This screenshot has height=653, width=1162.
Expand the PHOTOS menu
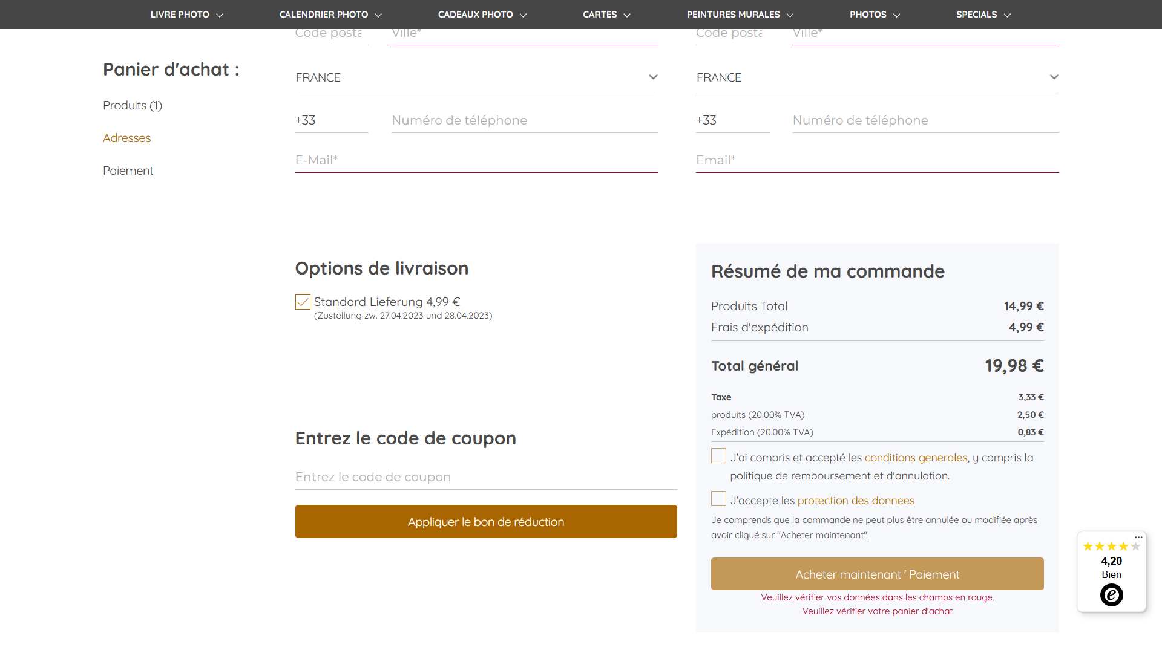coord(875,15)
